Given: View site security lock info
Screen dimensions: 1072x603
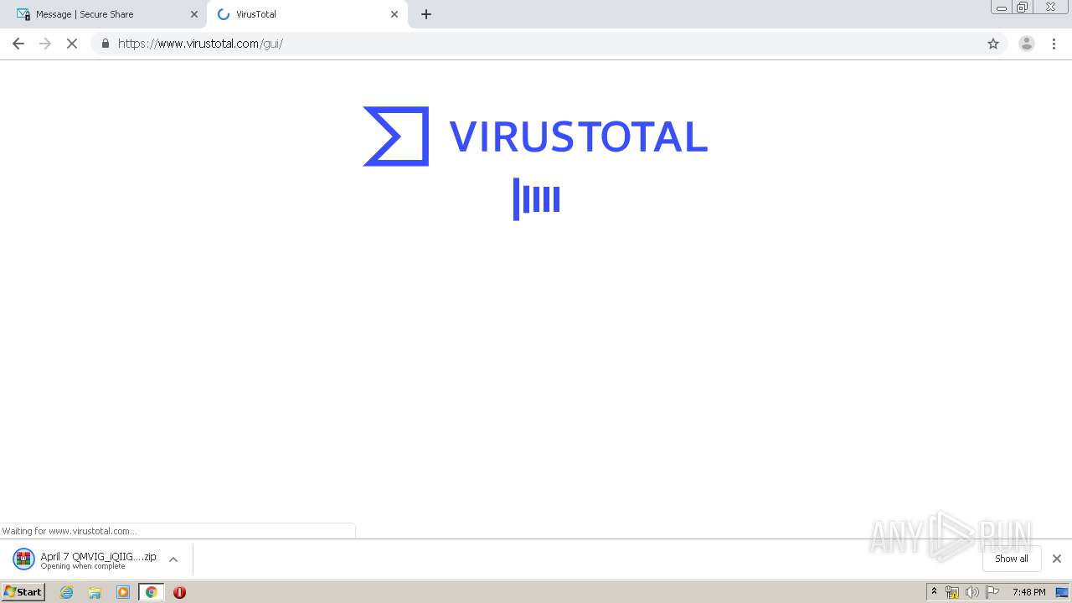Looking at the screenshot, I should 106,44.
